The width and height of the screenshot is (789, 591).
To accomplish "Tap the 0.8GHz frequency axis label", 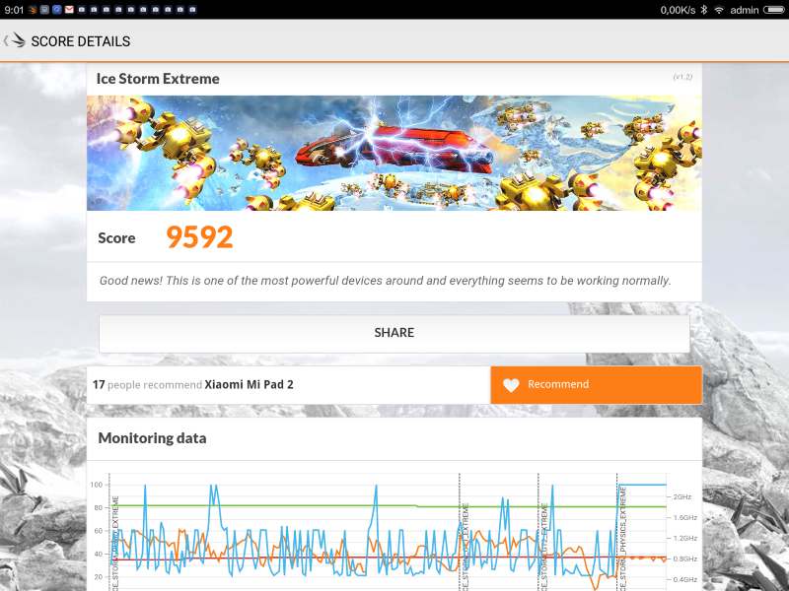I will pyautogui.click(x=684, y=558).
